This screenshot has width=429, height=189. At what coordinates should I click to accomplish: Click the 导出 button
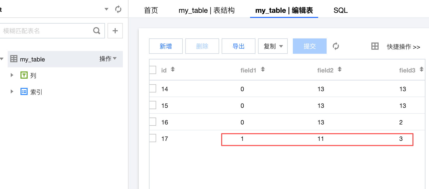pyautogui.click(x=239, y=46)
